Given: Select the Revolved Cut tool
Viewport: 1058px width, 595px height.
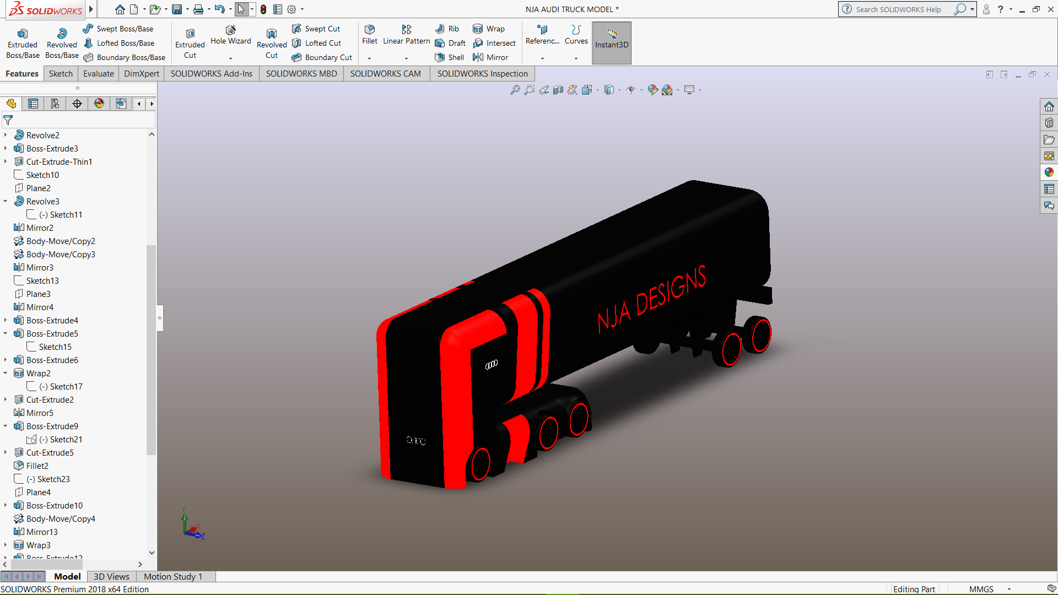Looking at the screenshot, I should [x=272, y=43].
